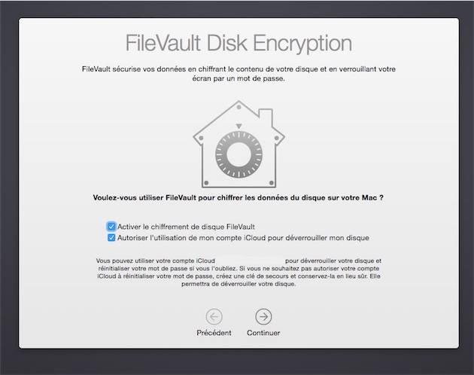Screen dimensions: 474x375
Task: Click the bold "Voulez-vous utiliser FileVault" question
Action: (x=237, y=198)
